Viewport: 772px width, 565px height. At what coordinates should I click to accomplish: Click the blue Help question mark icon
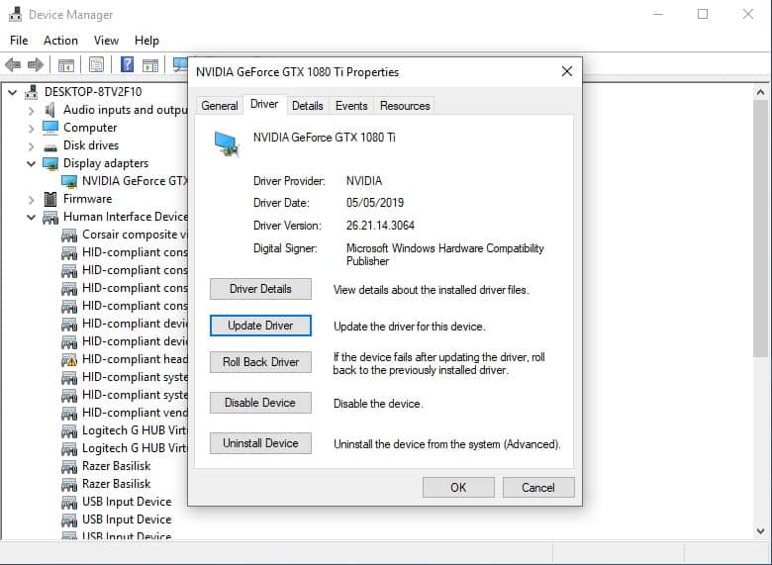(x=127, y=64)
